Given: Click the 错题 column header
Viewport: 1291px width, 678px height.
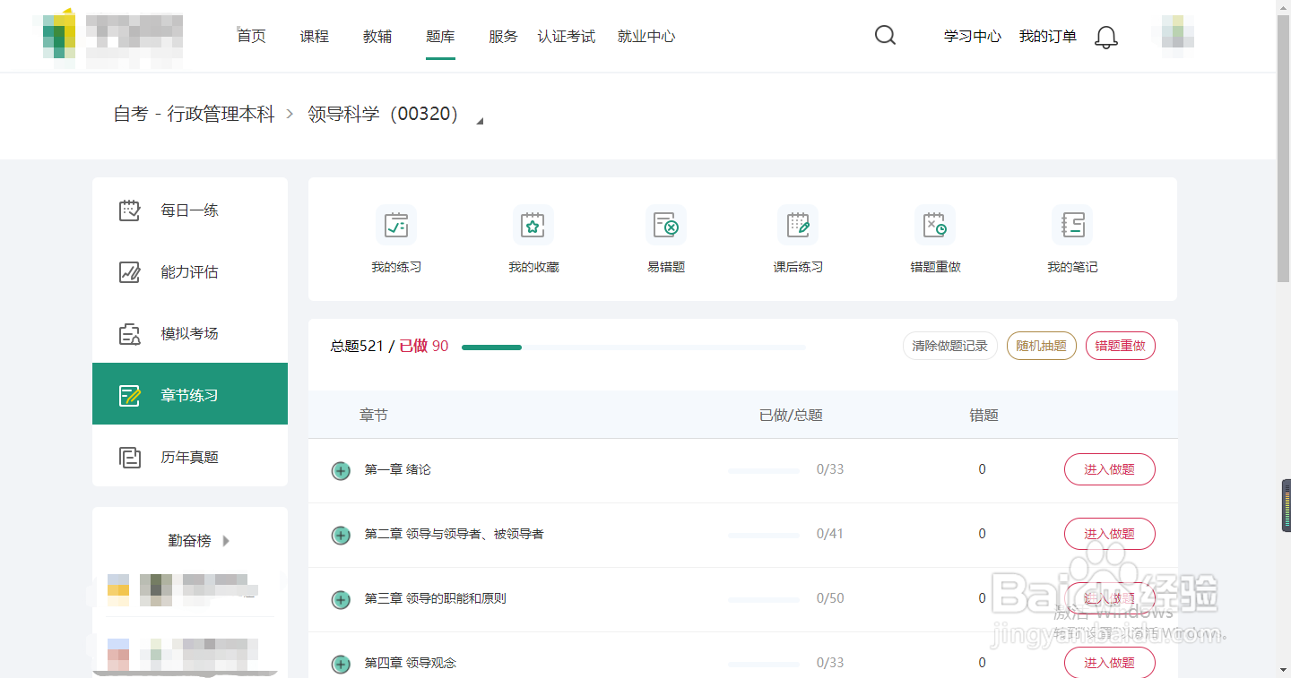Looking at the screenshot, I should [x=983, y=416].
